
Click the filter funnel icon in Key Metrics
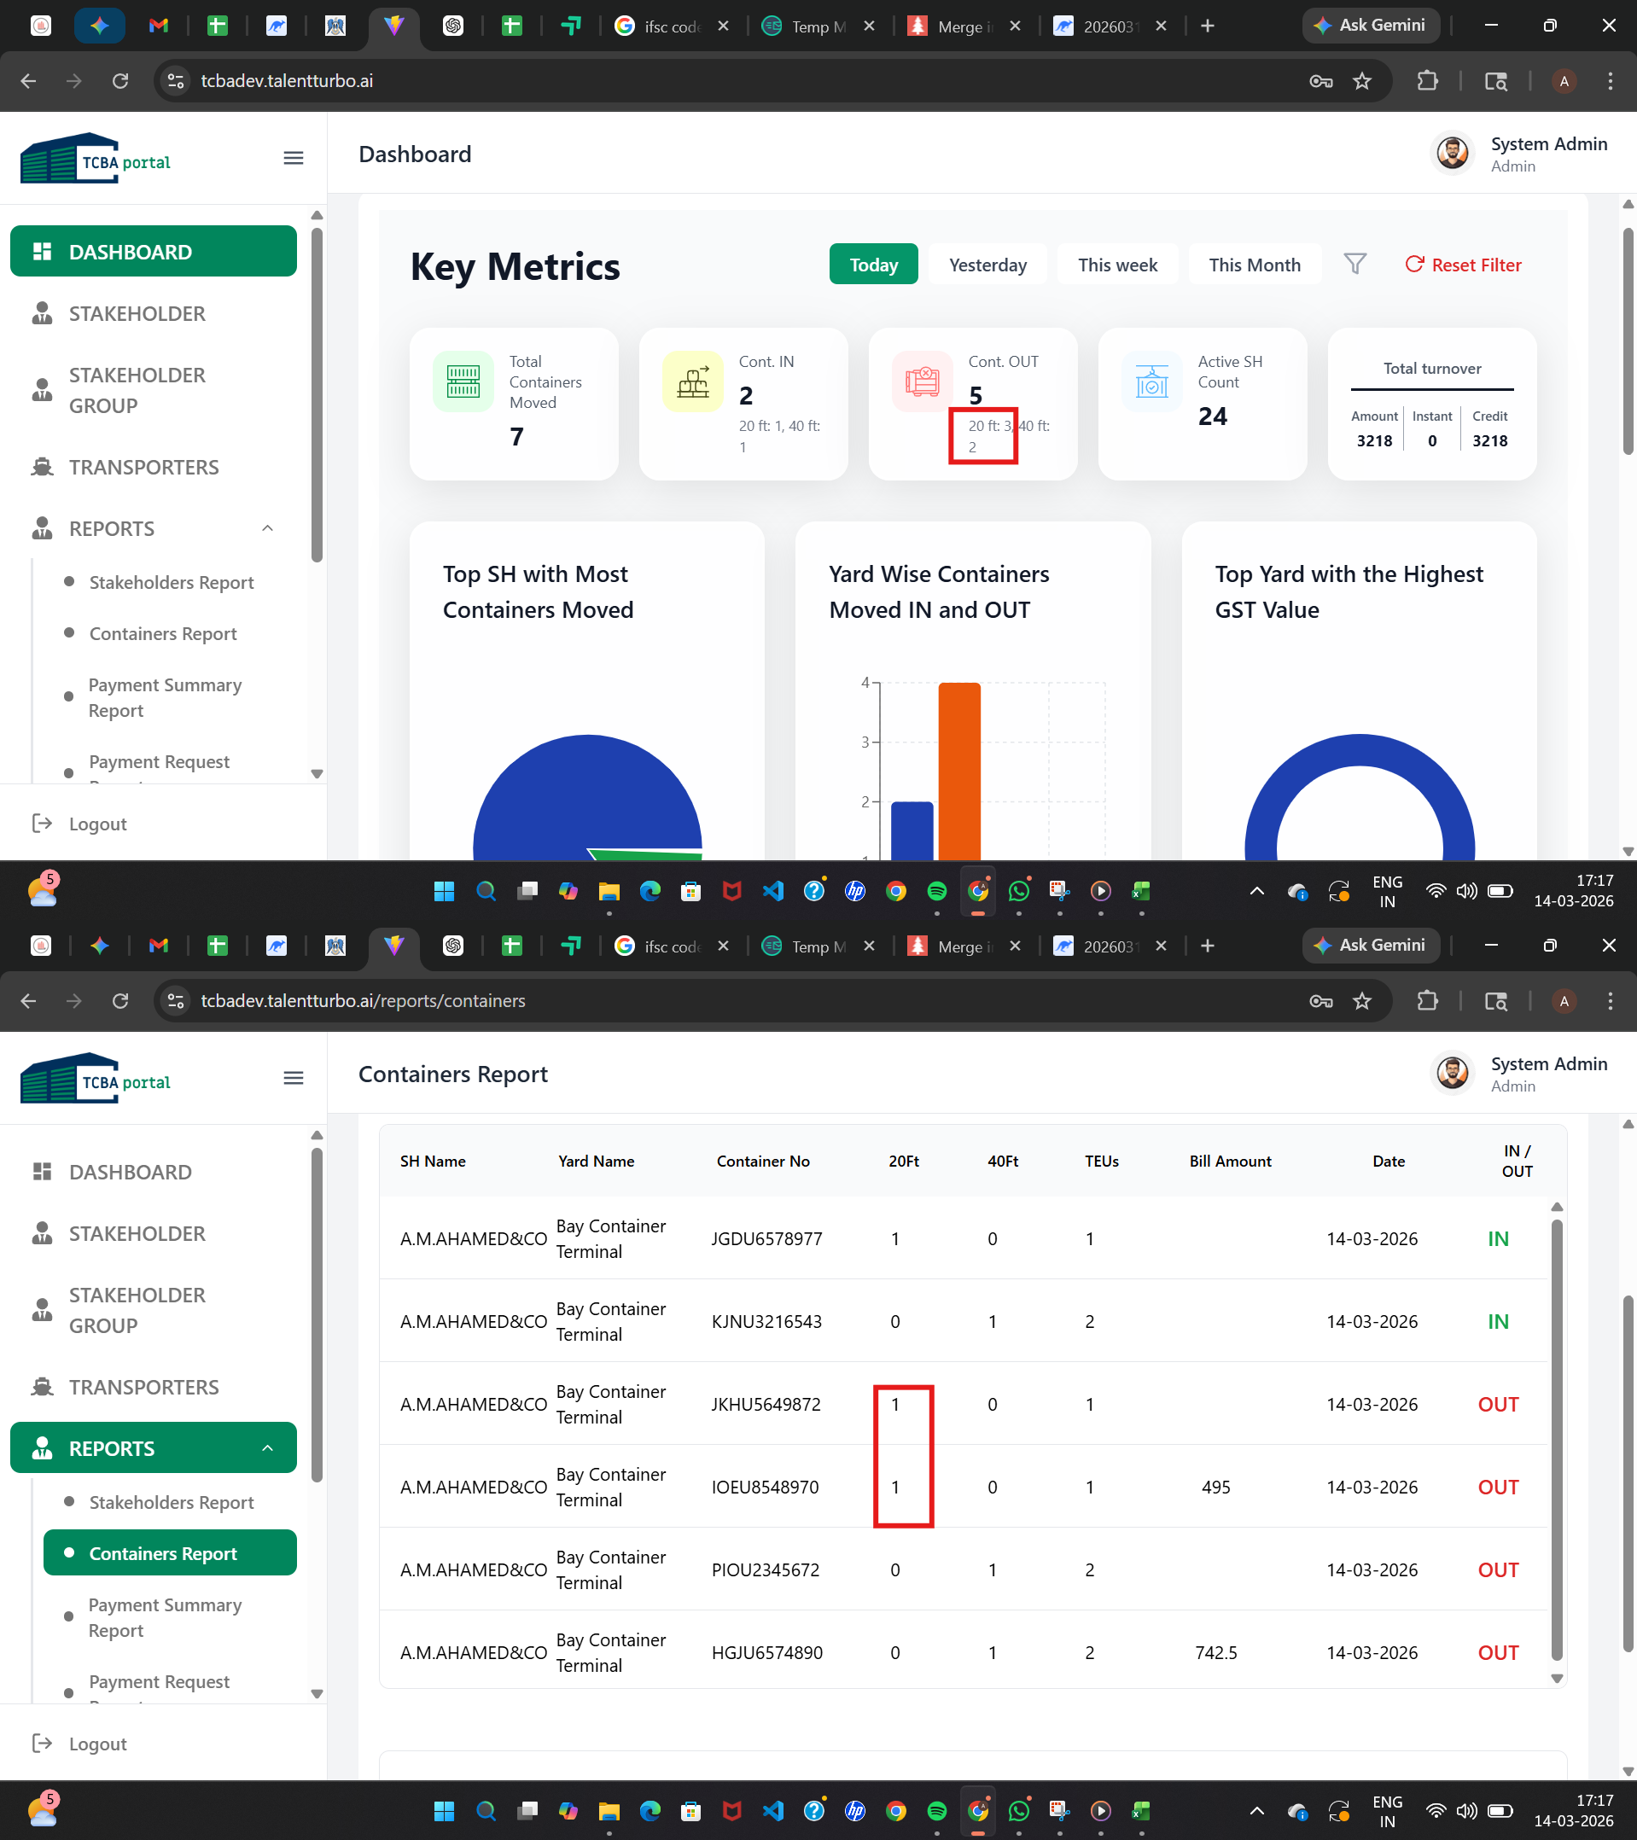click(1355, 264)
